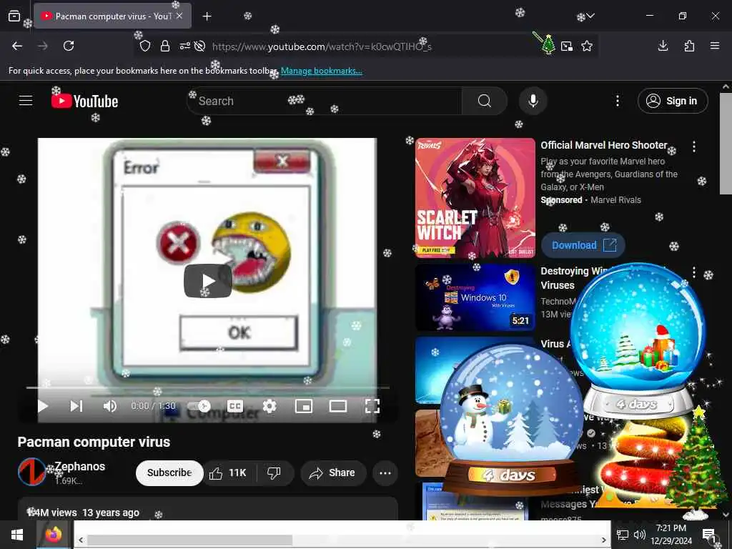Viewport: 732px width, 549px height.
Task: Click the small play button in player controls
Action: point(43,406)
